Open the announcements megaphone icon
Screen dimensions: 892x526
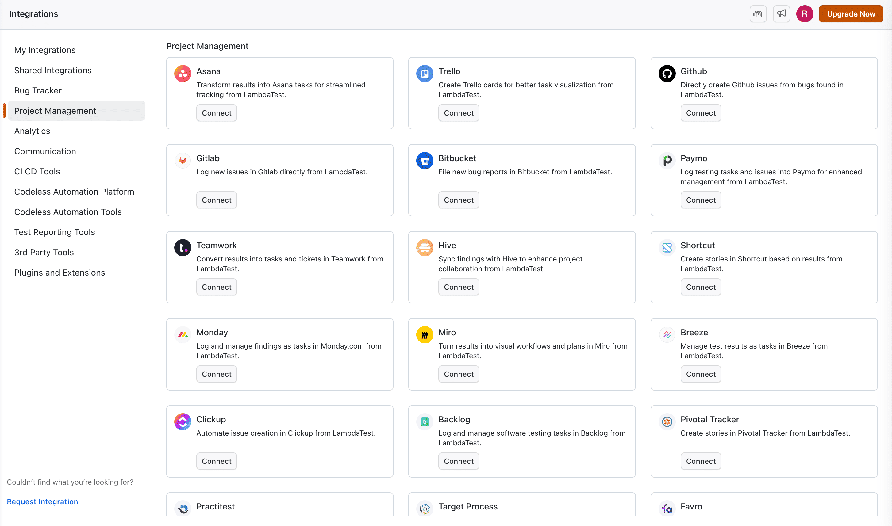click(781, 14)
